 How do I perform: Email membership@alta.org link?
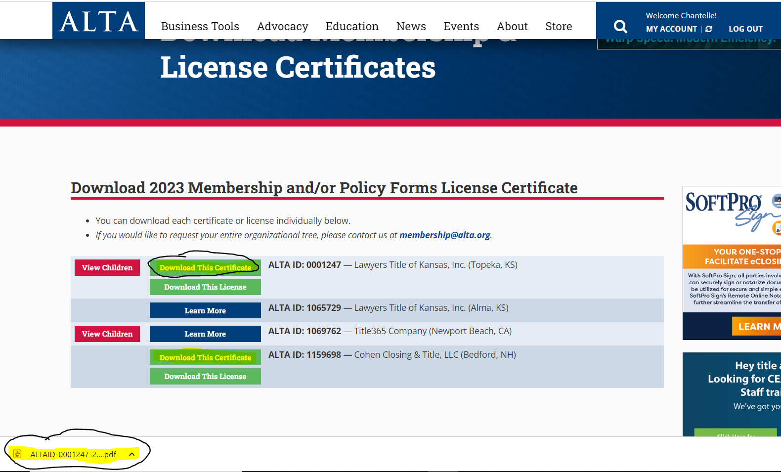pyautogui.click(x=445, y=235)
